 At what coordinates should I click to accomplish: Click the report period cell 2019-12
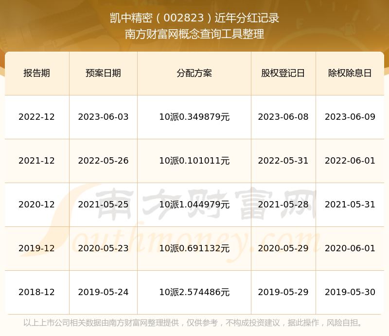(37, 248)
